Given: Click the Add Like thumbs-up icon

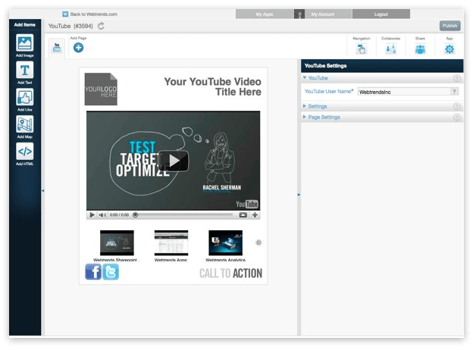Looking at the screenshot, I should click(25, 98).
